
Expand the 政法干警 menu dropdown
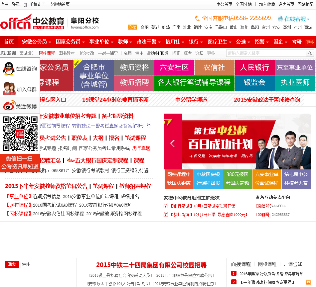pyautogui.click(x=159, y=42)
